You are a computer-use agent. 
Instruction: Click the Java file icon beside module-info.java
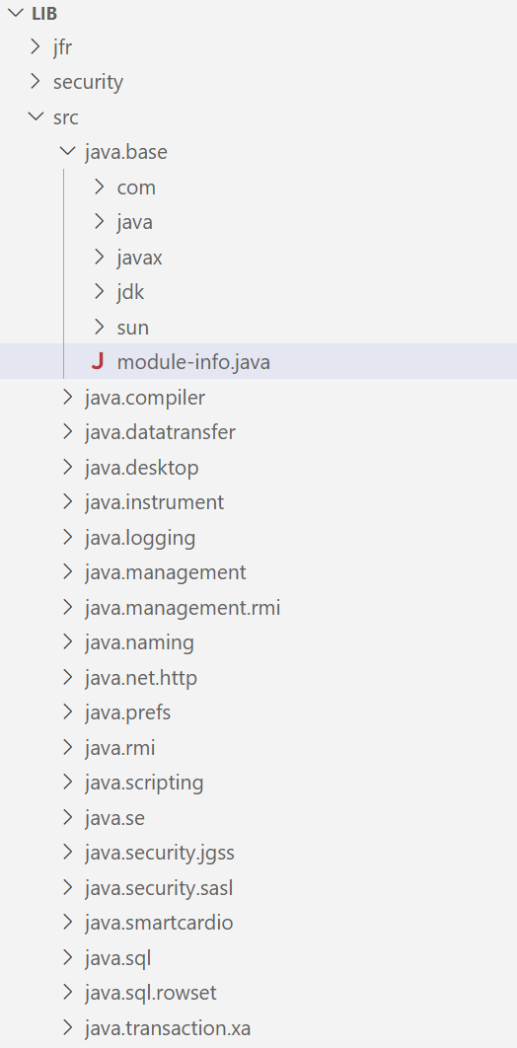coord(99,361)
